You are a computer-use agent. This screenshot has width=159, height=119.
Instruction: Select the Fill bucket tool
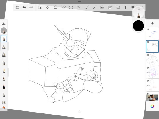[x=55, y=7]
